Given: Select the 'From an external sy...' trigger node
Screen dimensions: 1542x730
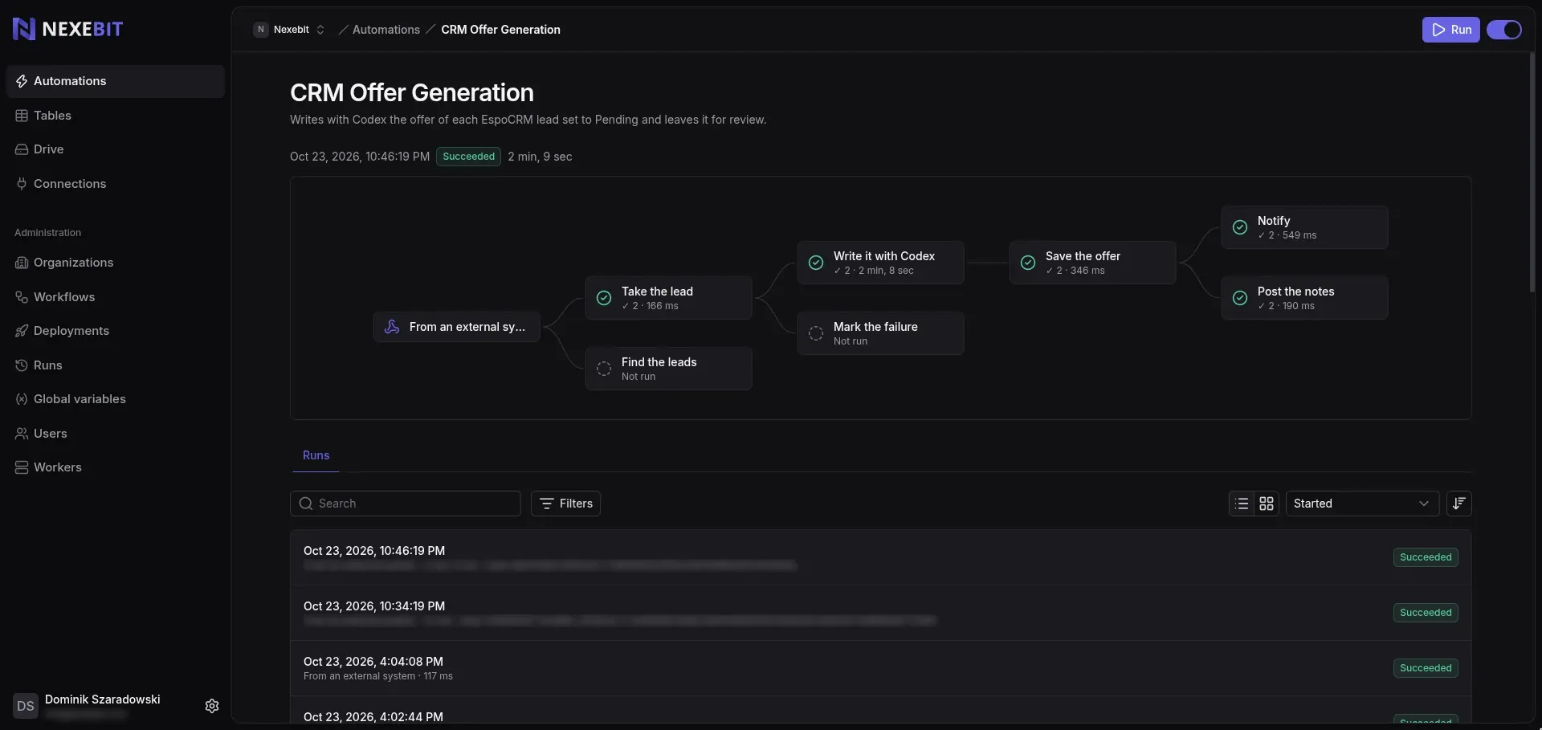Looking at the screenshot, I should 456,327.
